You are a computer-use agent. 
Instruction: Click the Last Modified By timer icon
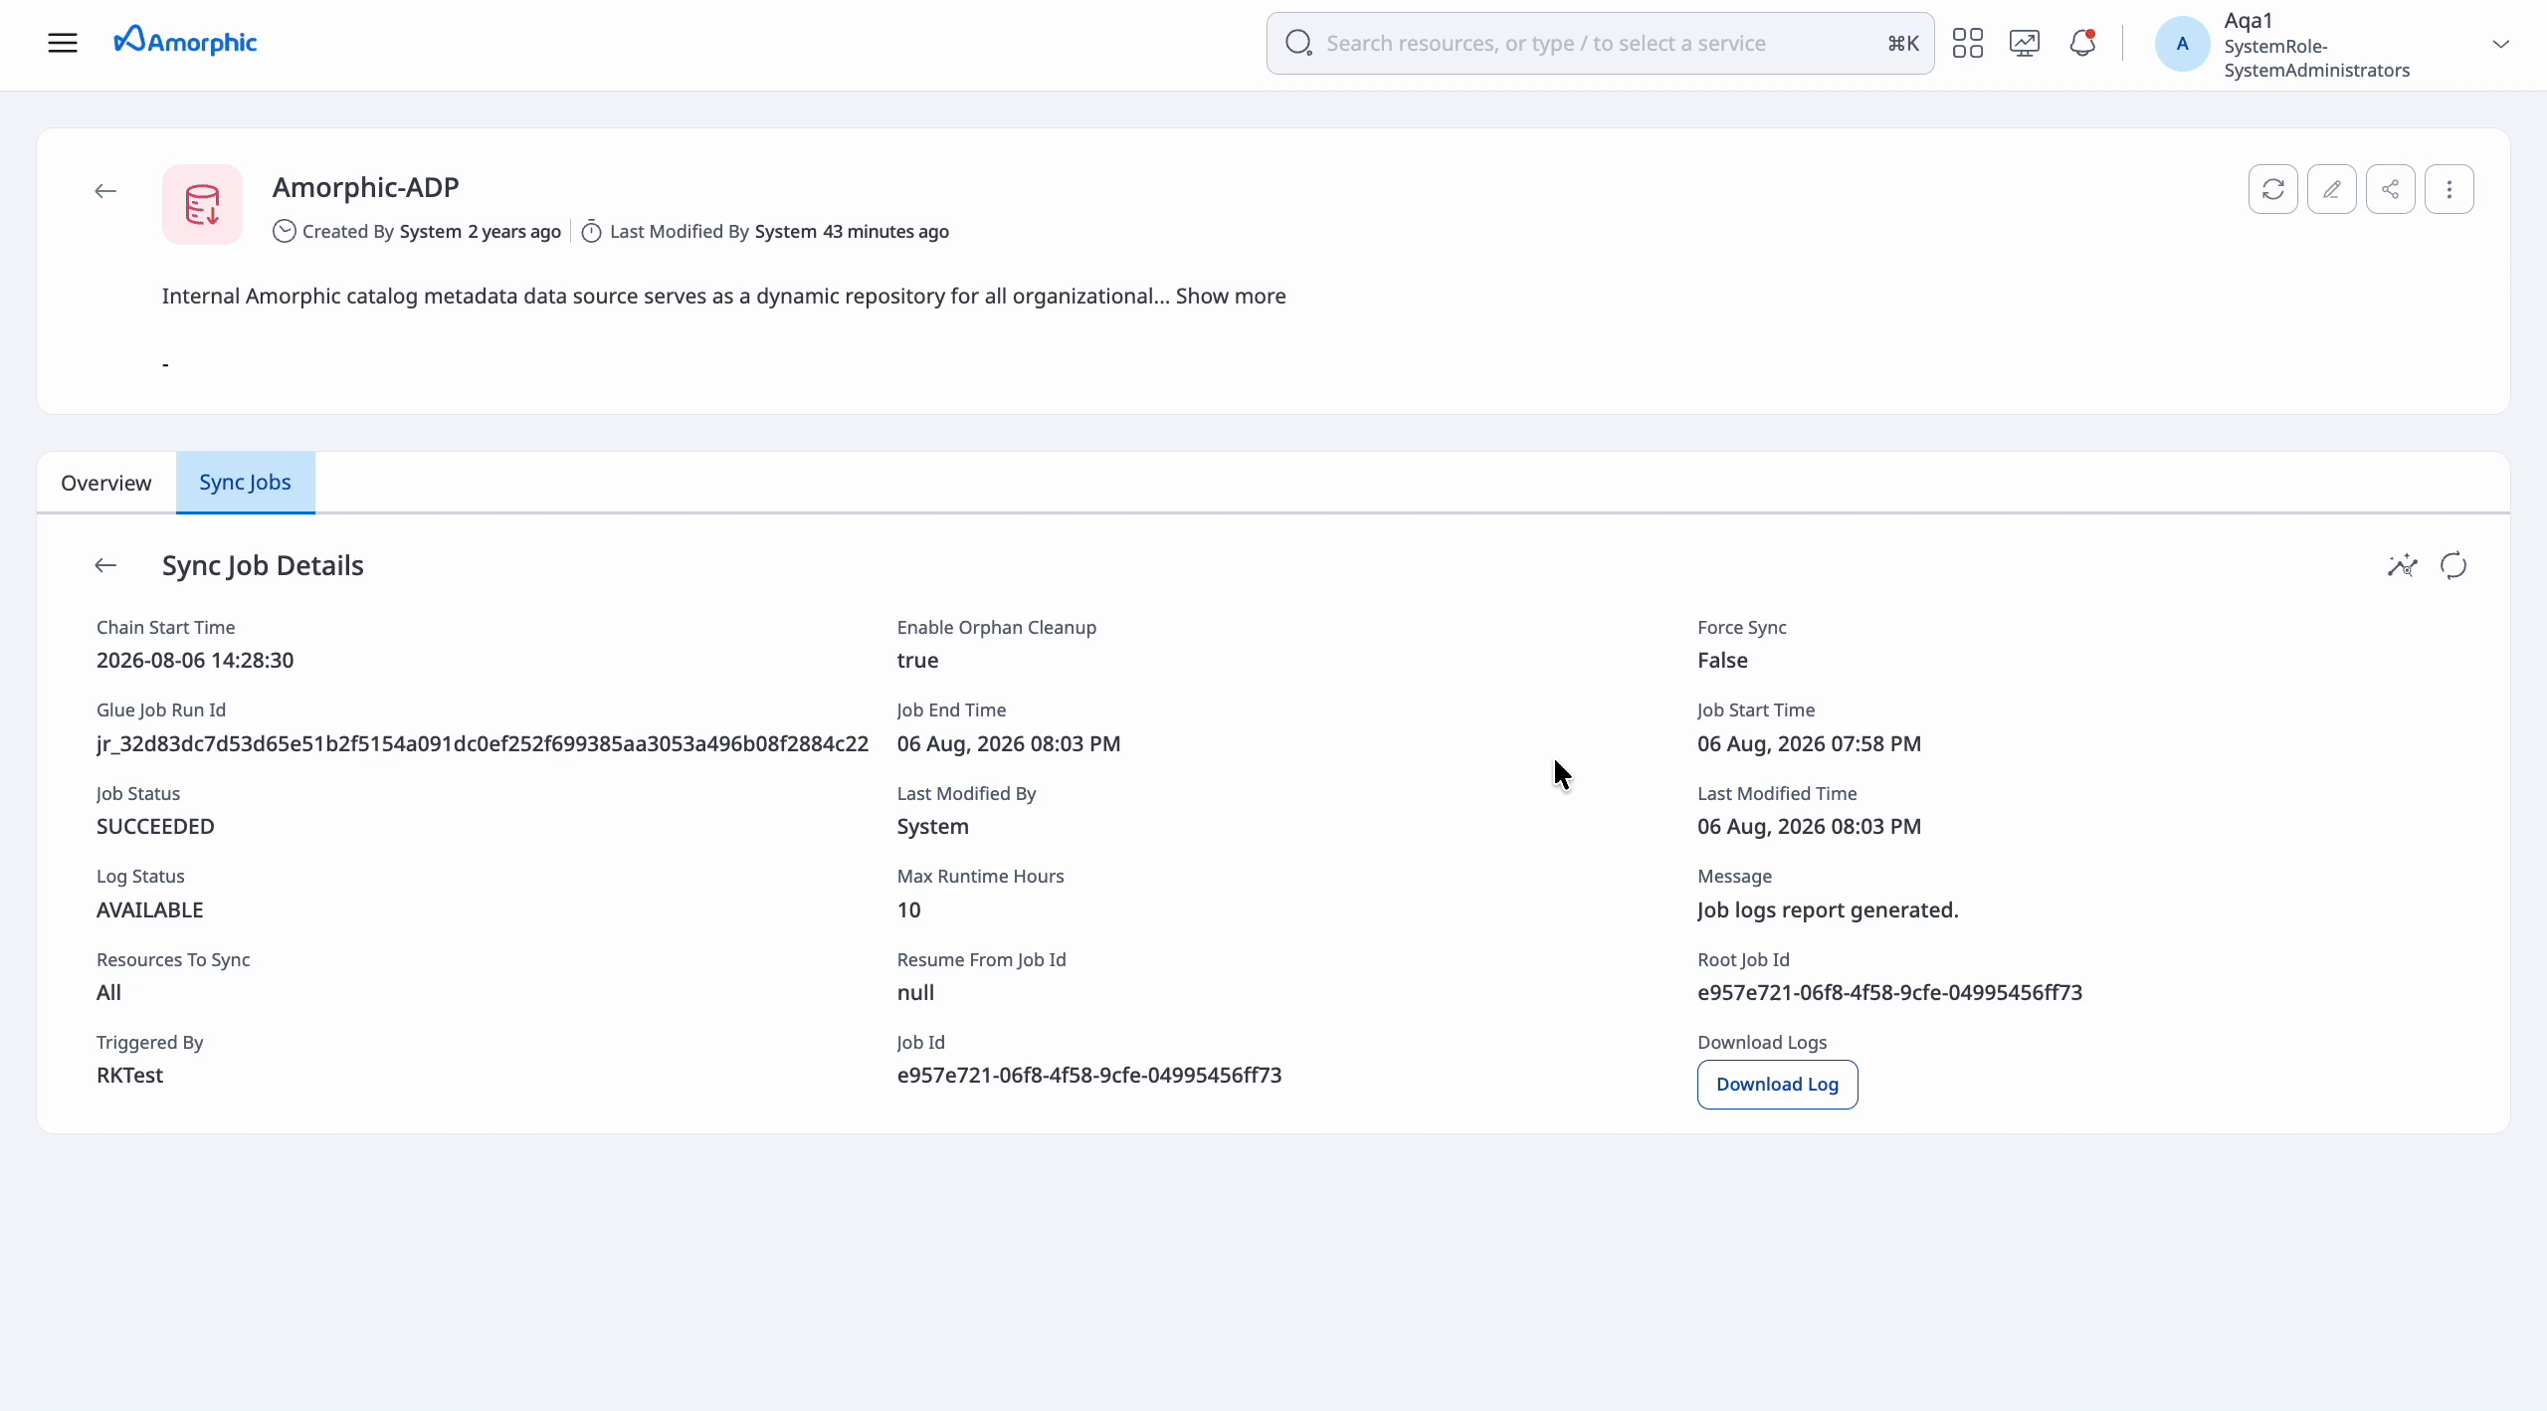click(x=591, y=232)
